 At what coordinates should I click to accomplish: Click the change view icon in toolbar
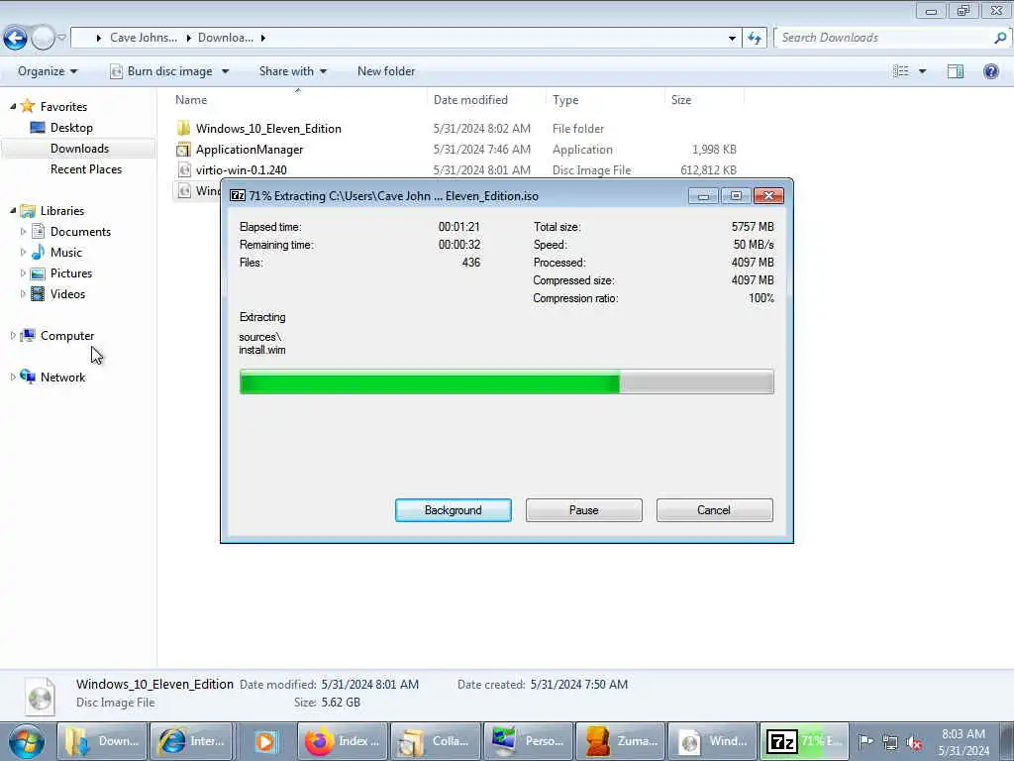coord(901,71)
